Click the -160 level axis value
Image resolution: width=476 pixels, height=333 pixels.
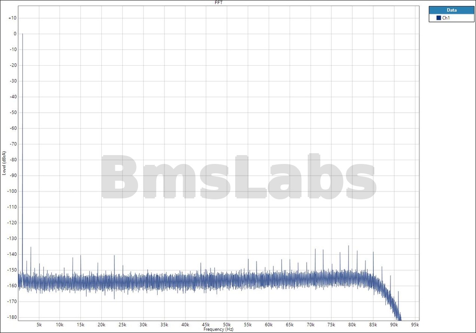tap(12, 285)
